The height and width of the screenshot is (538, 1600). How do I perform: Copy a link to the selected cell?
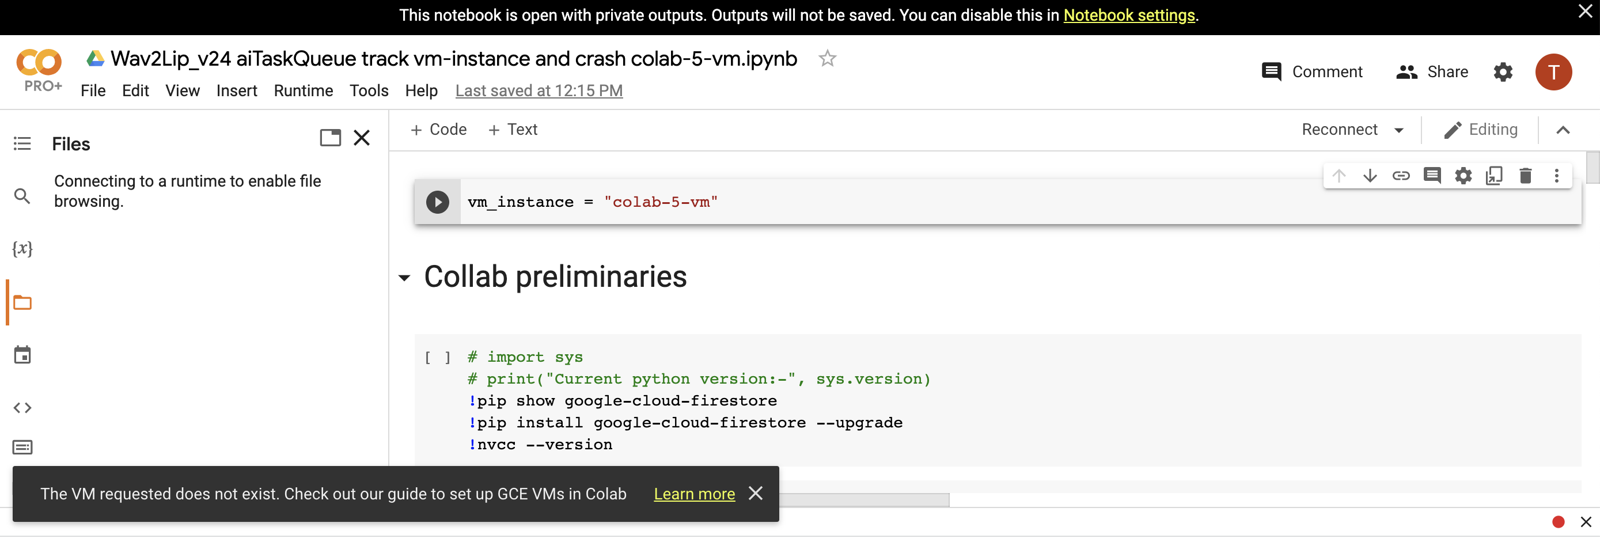(1401, 176)
